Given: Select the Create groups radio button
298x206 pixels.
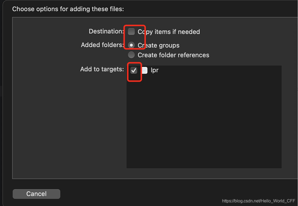Looking at the screenshot, I should click(x=131, y=45).
